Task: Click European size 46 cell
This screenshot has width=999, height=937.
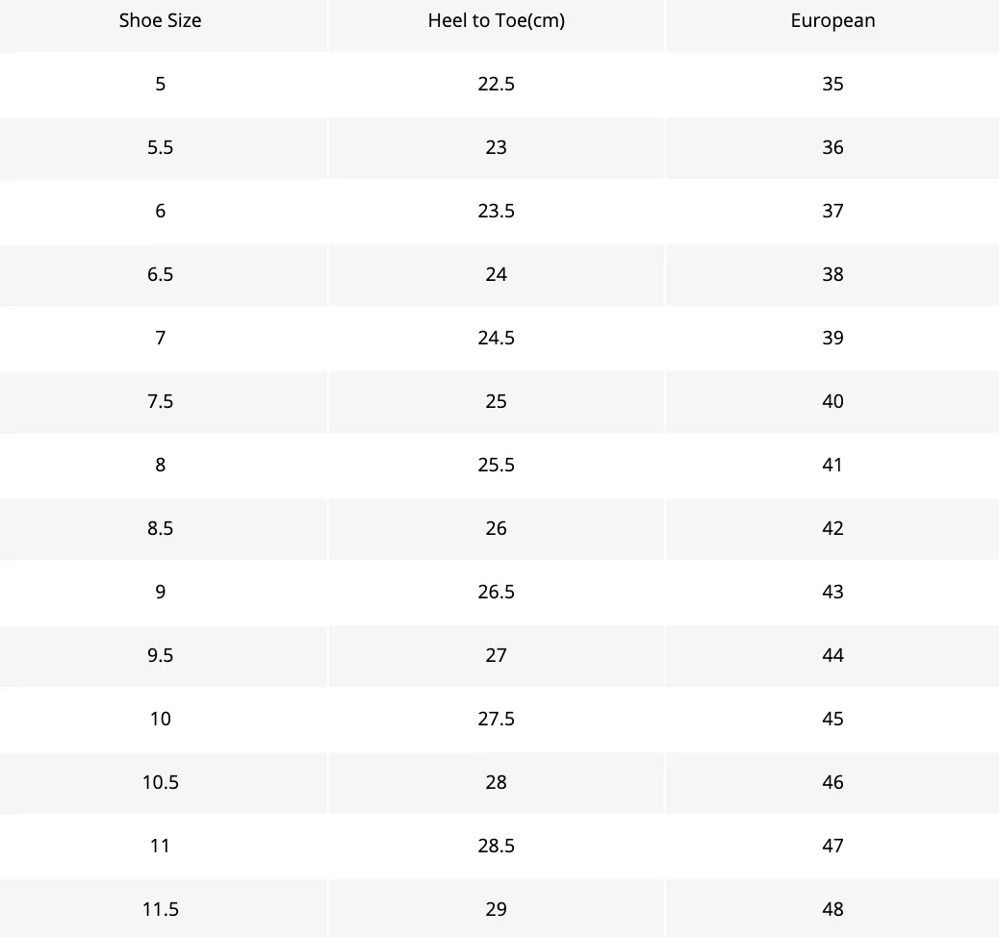Action: (x=832, y=782)
